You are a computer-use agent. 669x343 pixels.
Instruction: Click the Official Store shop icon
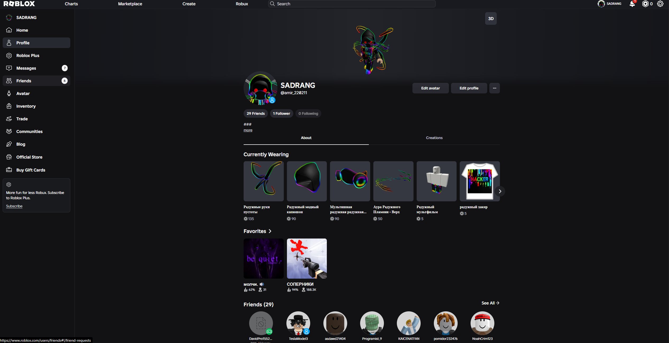[9, 157]
